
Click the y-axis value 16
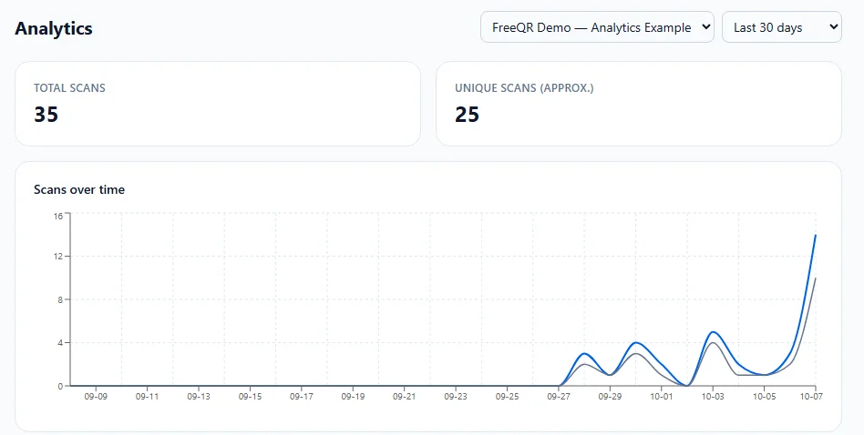(x=58, y=217)
